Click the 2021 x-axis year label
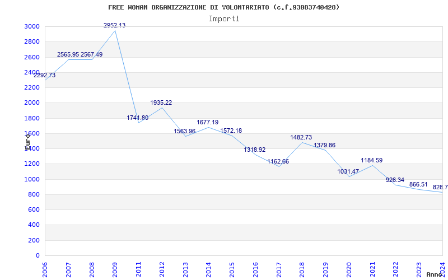Screen dimensions: 448x280 (372, 270)
